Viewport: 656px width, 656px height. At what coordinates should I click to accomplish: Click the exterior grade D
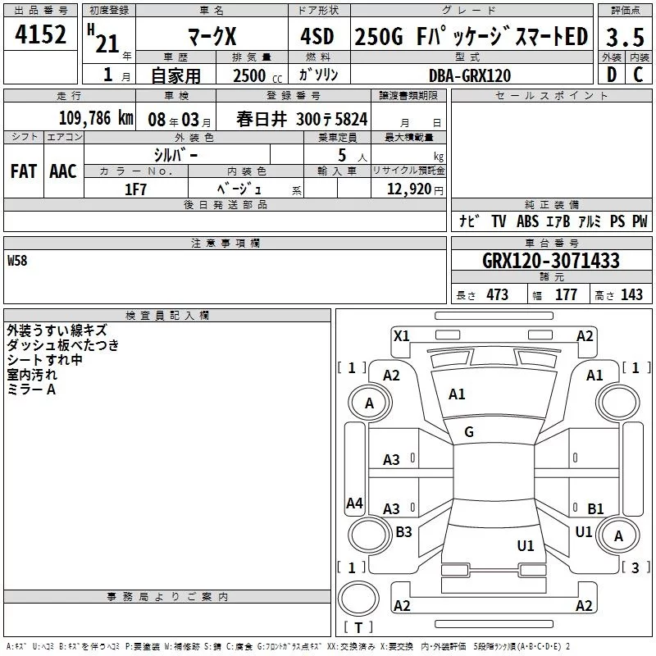click(612, 75)
